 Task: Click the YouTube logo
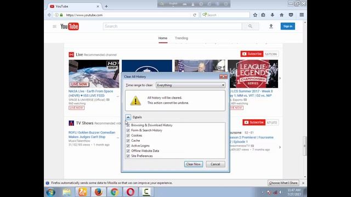[x=70, y=26]
